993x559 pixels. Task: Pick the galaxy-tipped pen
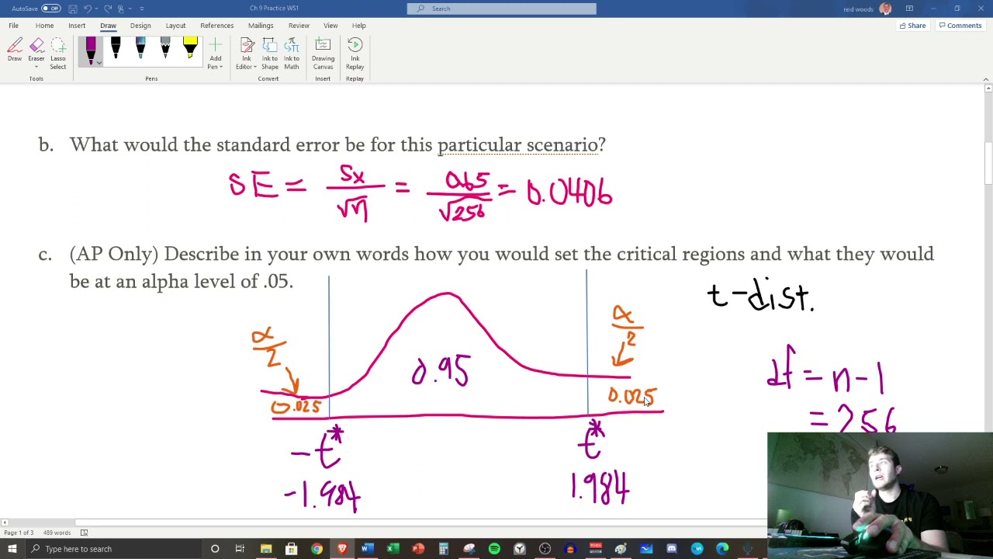point(140,49)
